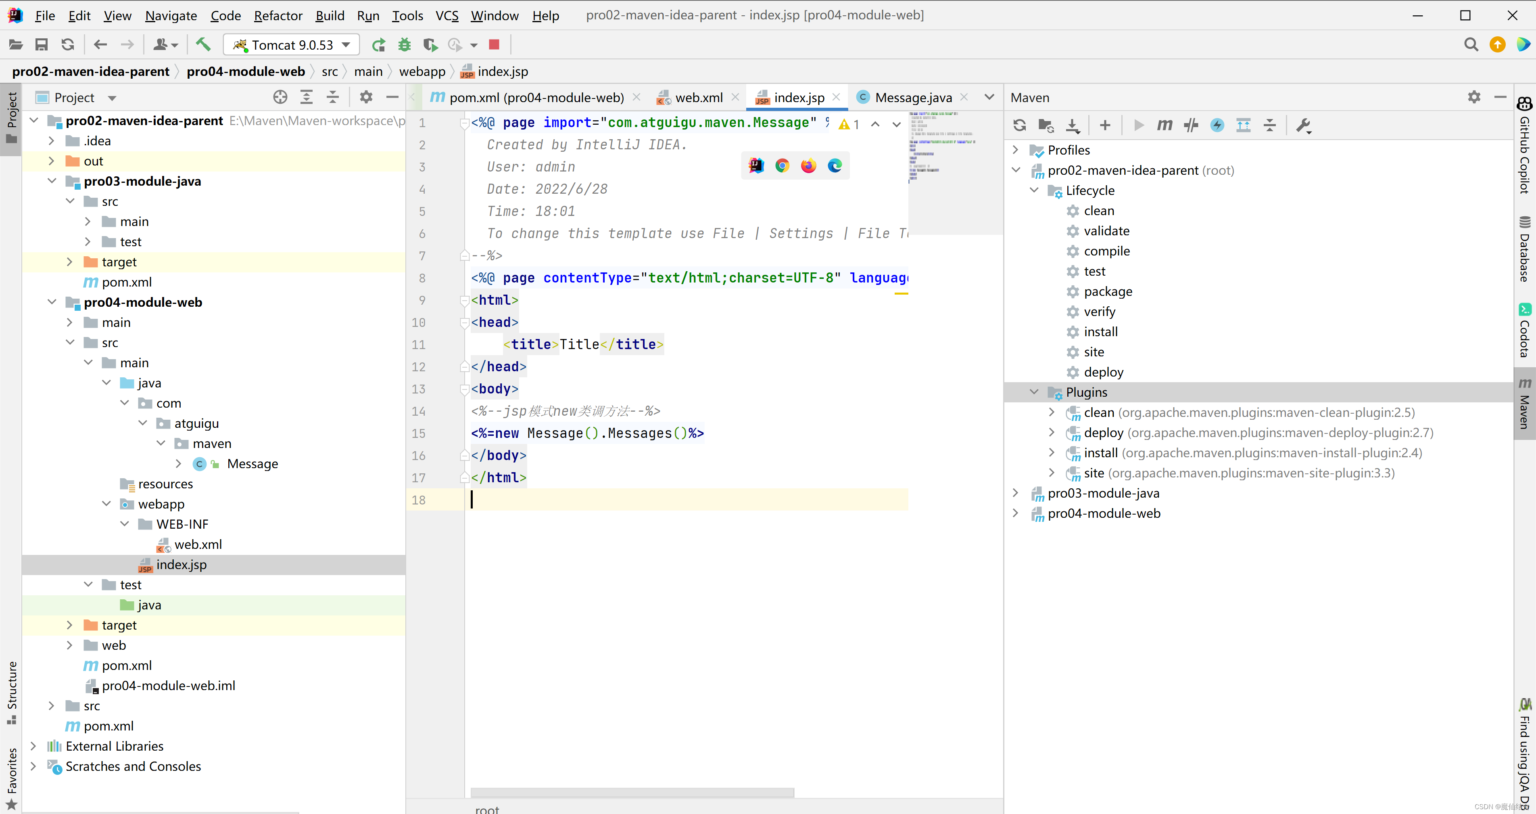Click the orange update arrow icon
Screen dimensions: 1536x814
tap(1497, 45)
